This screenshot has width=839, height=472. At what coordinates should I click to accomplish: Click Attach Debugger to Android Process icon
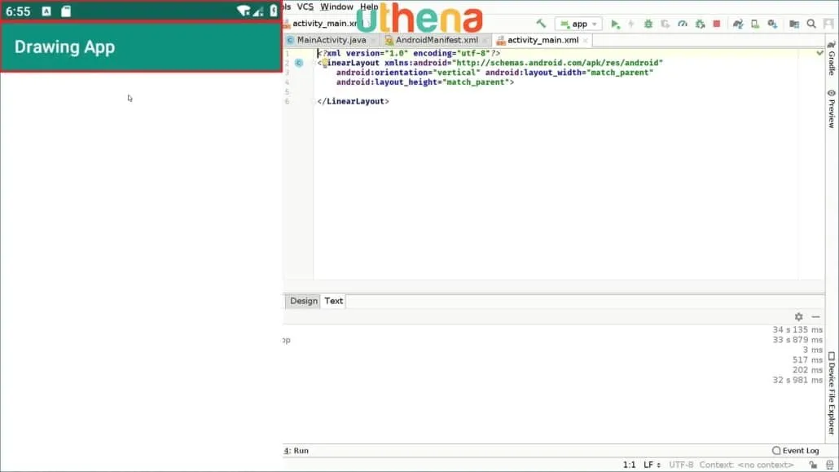[x=700, y=24]
